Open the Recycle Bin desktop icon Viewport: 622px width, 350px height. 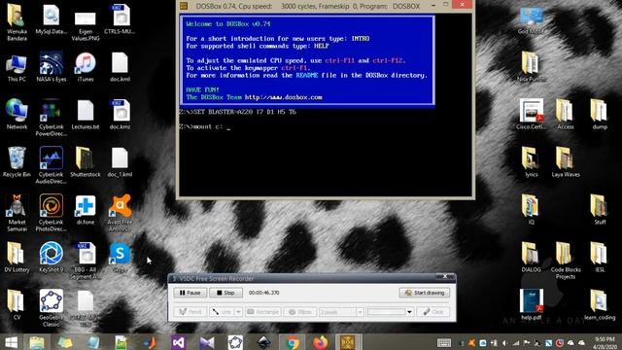[17, 162]
